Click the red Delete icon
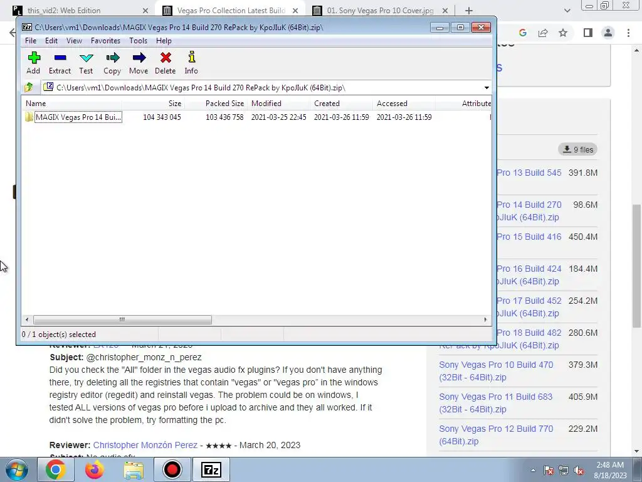Screen dimensions: 642x482 [166, 63]
